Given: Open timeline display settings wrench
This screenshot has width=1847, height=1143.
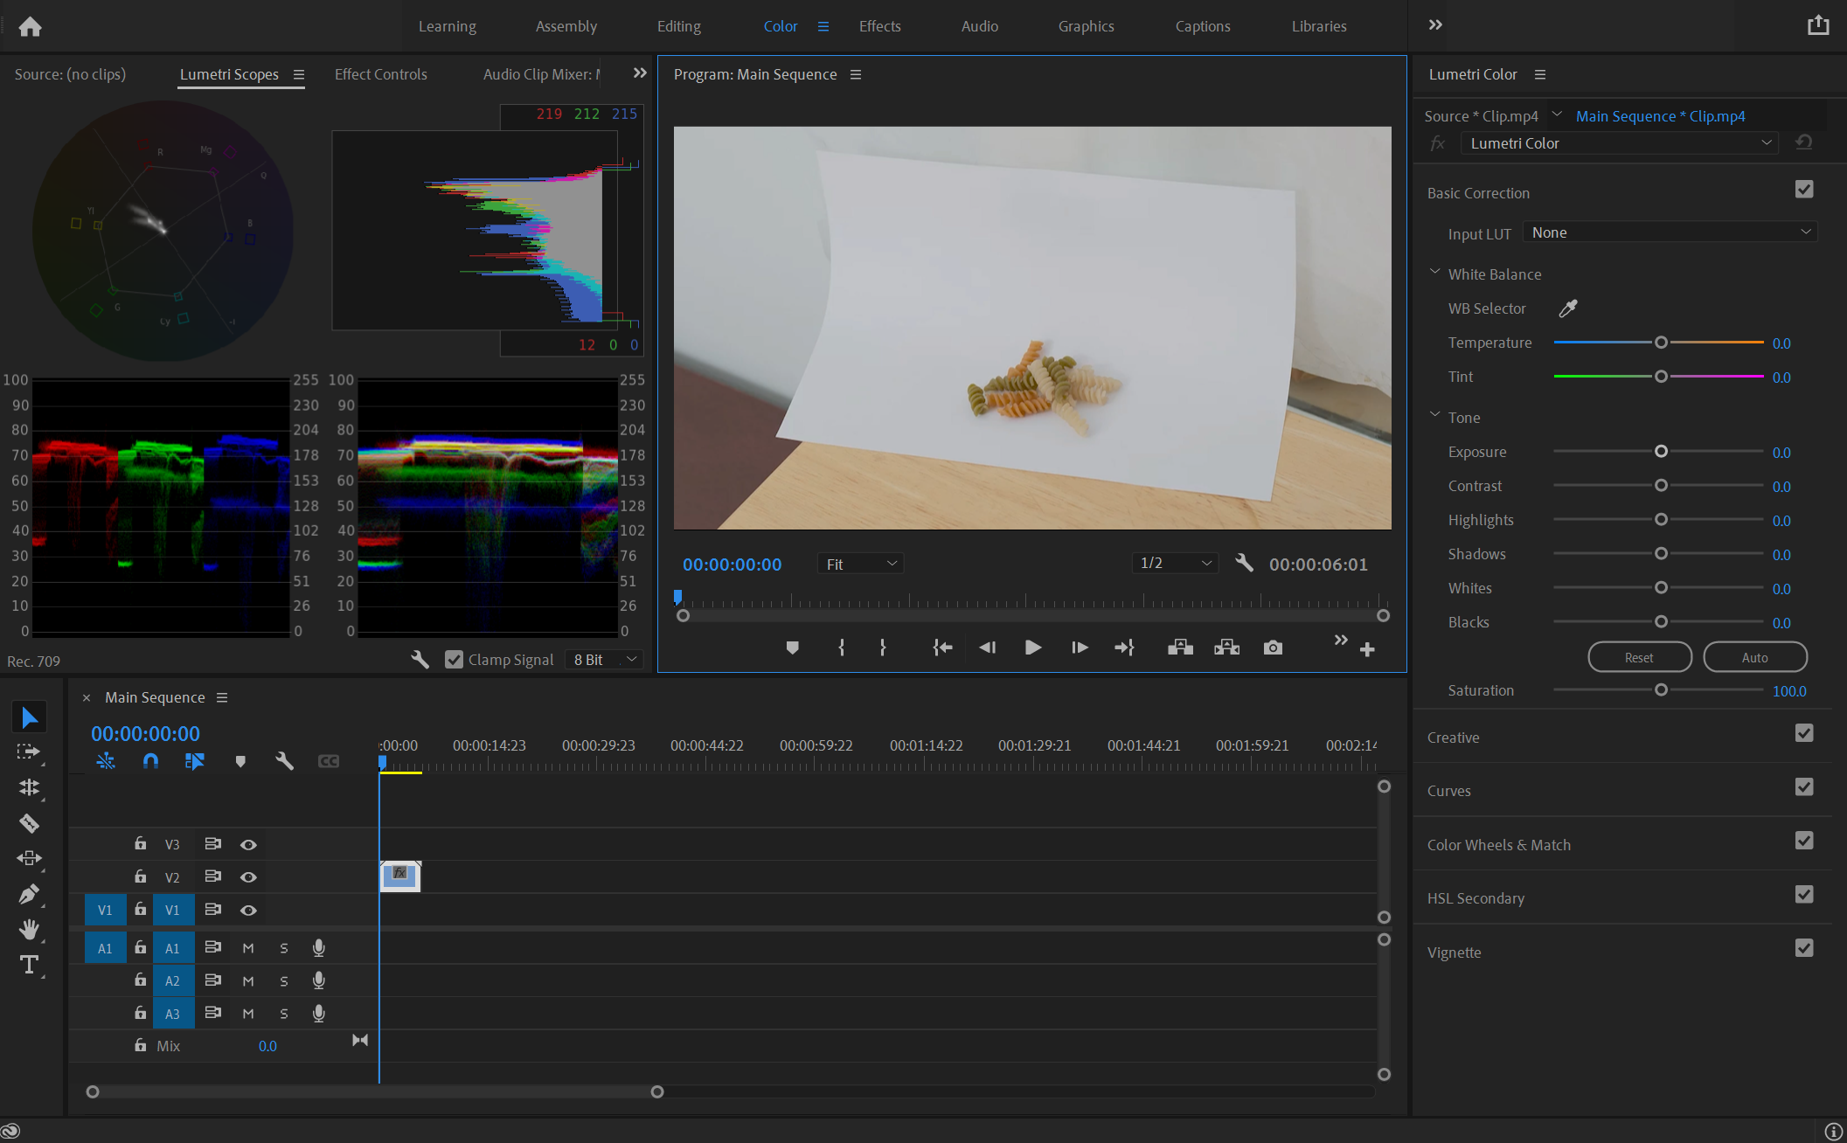Looking at the screenshot, I should point(284,761).
